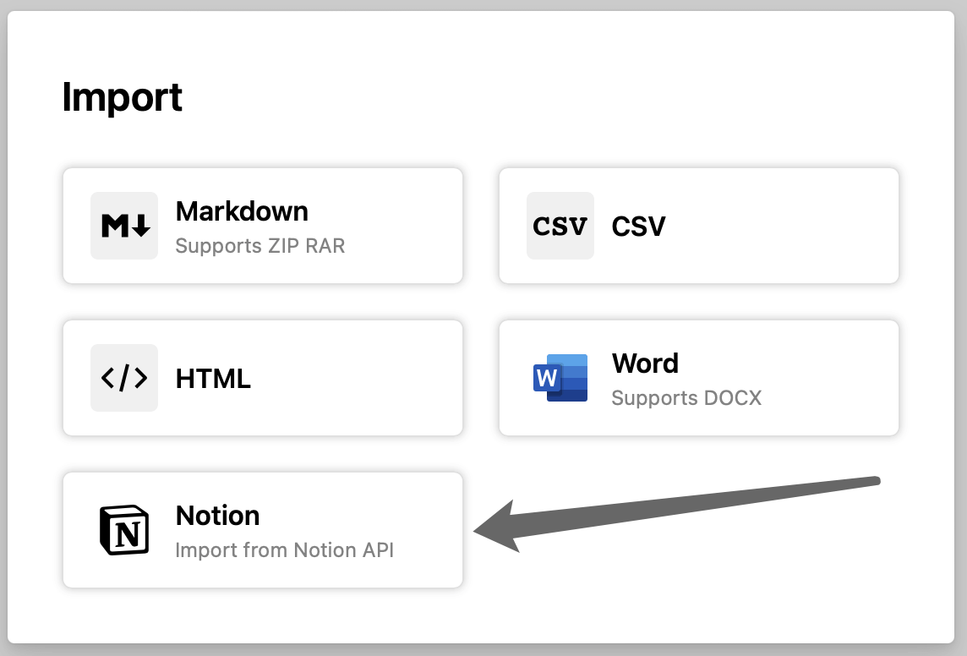Click the CSV file icon
The width and height of the screenshot is (967, 656).
tap(560, 226)
